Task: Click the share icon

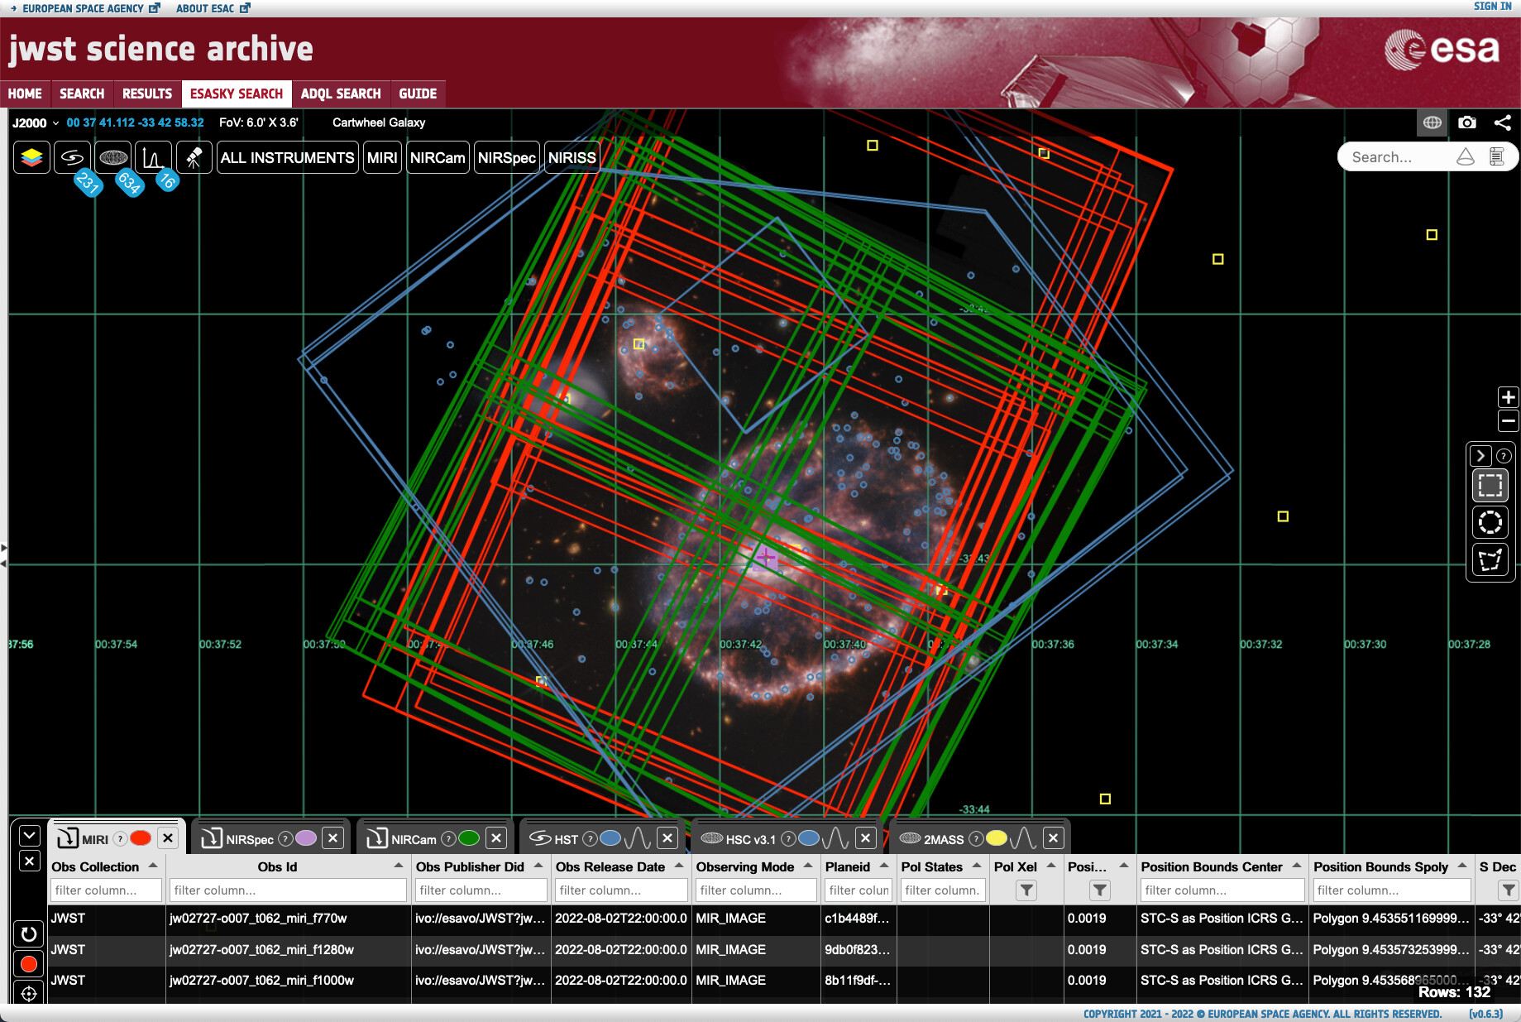Action: 1502,122
